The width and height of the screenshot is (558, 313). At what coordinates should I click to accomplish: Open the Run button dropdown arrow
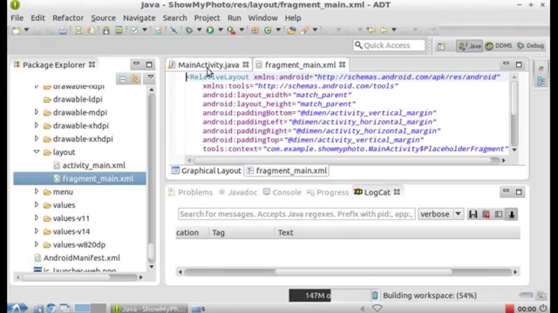221,30
